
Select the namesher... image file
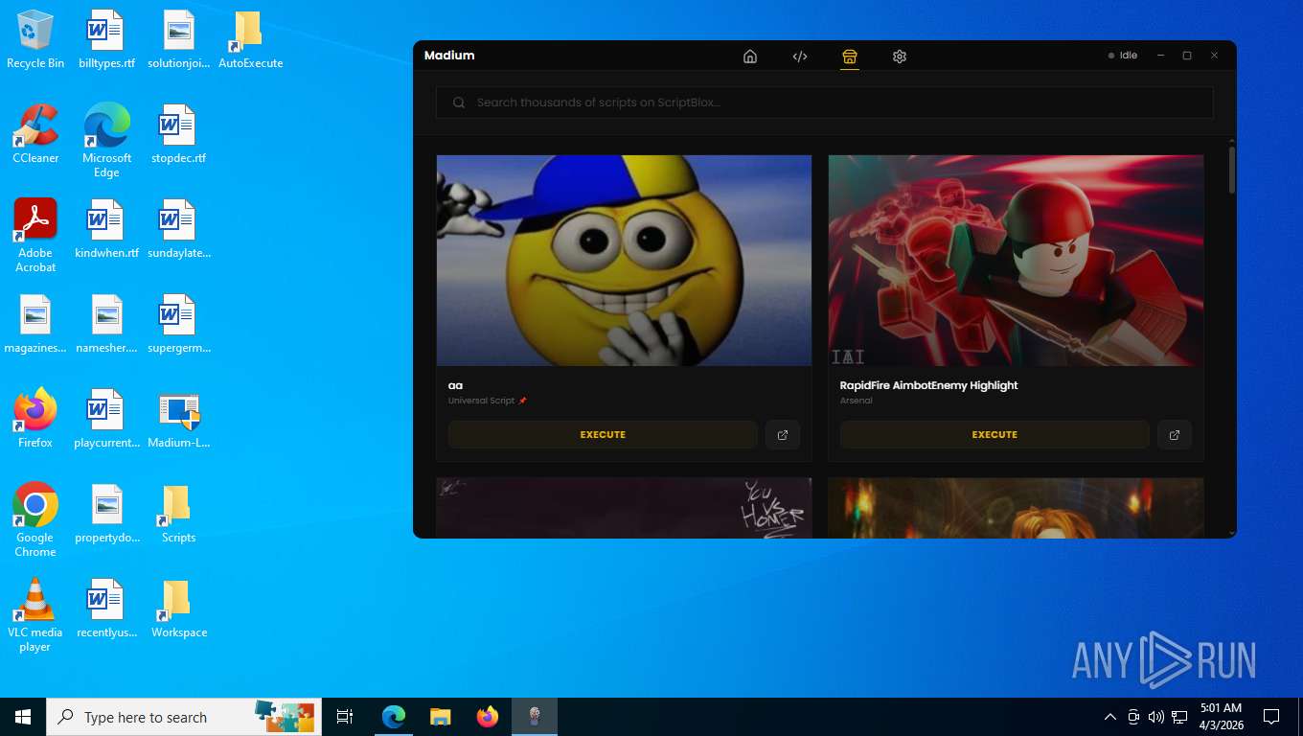click(106, 324)
